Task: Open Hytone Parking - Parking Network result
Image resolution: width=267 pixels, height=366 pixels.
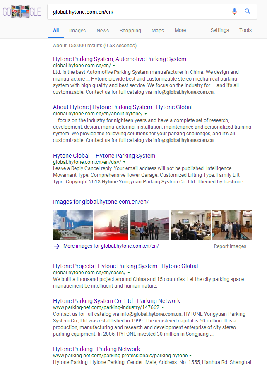Action: [96, 349]
